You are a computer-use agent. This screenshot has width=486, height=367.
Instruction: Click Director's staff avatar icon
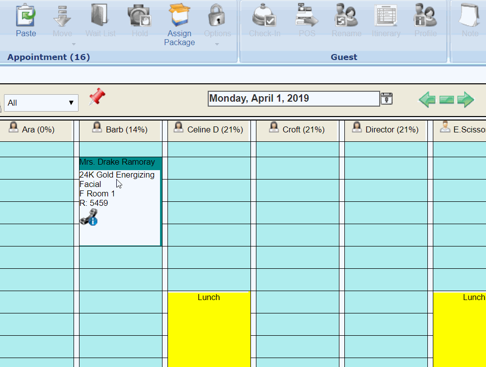tap(357, 127)
